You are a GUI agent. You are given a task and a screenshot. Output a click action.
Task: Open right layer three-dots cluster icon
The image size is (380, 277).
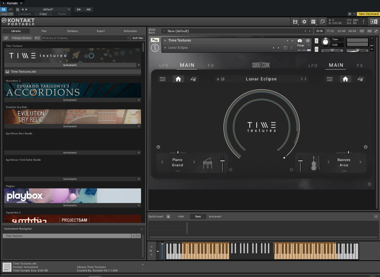[360, 79]
